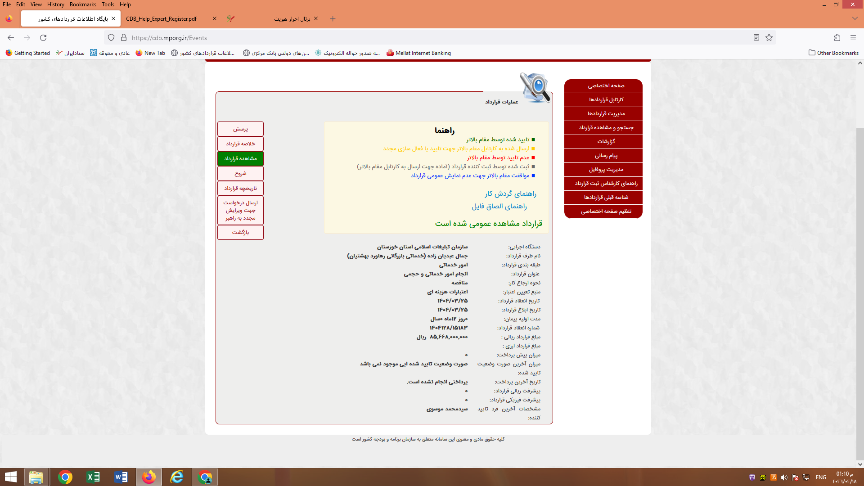
Task: Toggle reader view icon in address bar
Action: pyautogui.click(x=756, y=38)
